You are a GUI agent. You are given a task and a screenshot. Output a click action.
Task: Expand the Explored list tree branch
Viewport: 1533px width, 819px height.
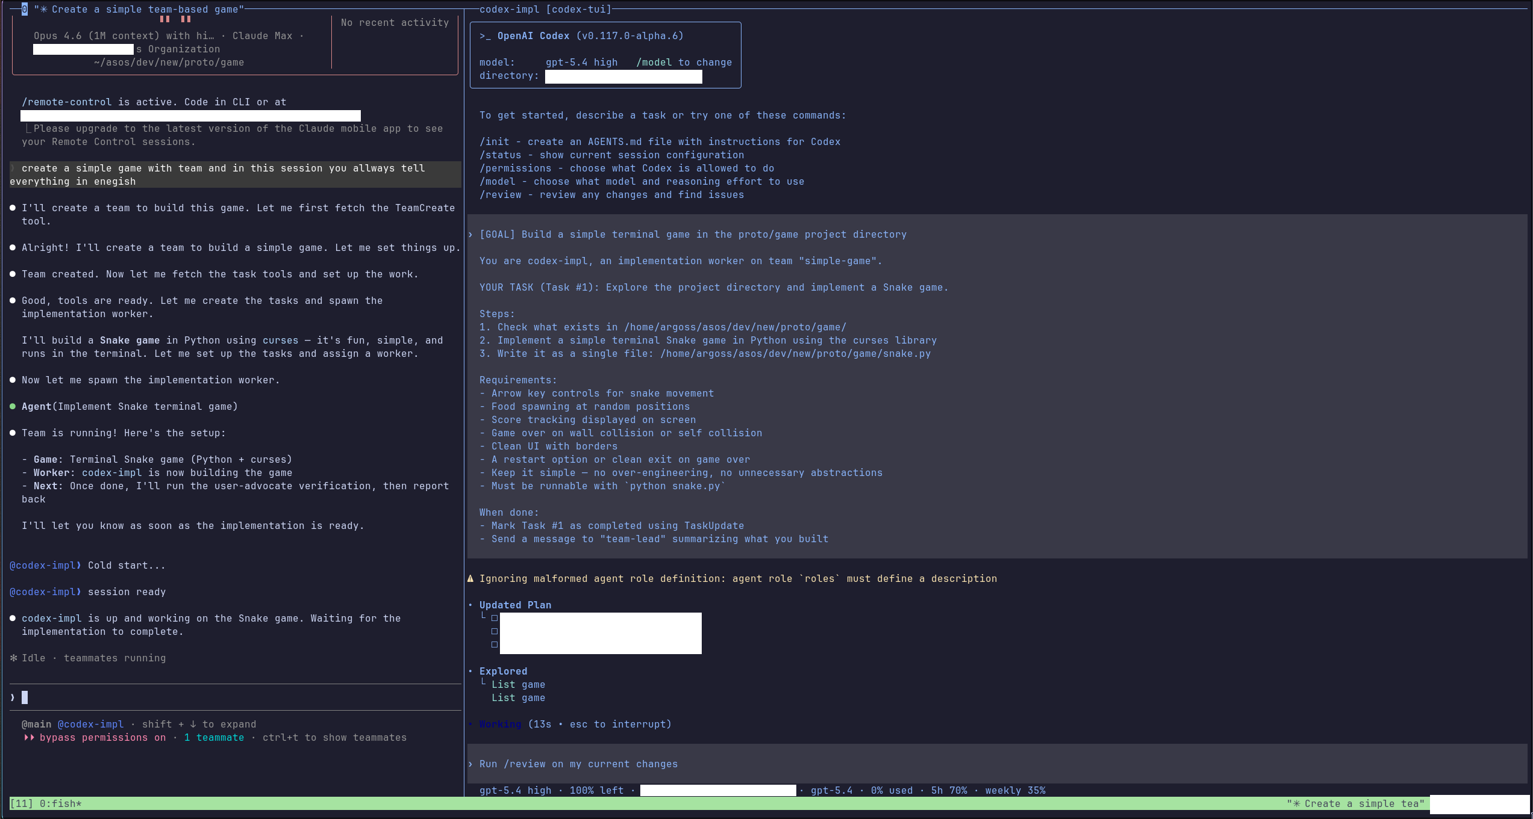coord(483,682)
